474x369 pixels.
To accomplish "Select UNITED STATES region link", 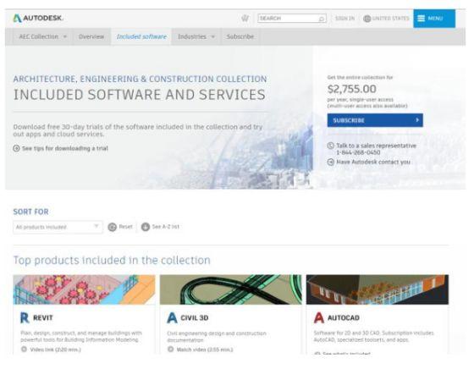I will click(x=390, y=19).
